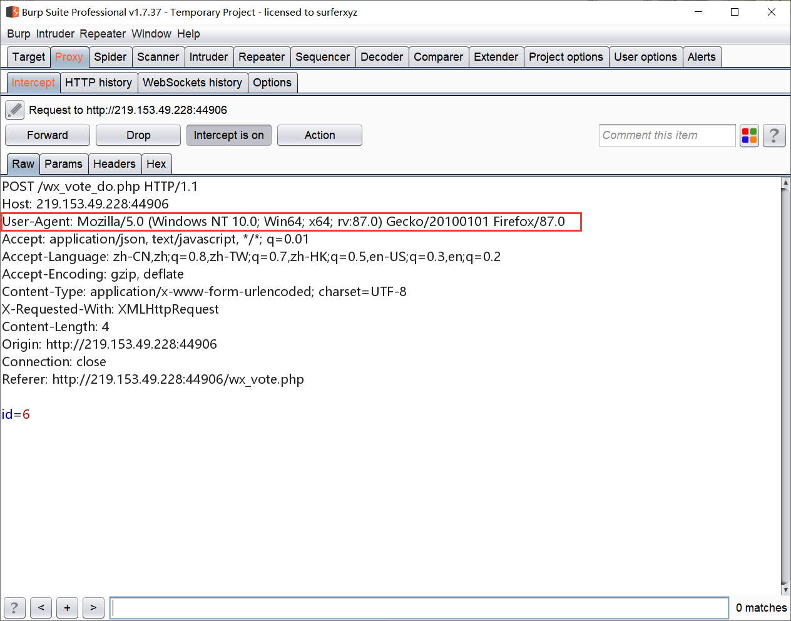
Task: Click the X-Requested-With header line
Action: 111,309
